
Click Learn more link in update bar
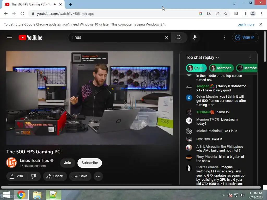(246, 24)
